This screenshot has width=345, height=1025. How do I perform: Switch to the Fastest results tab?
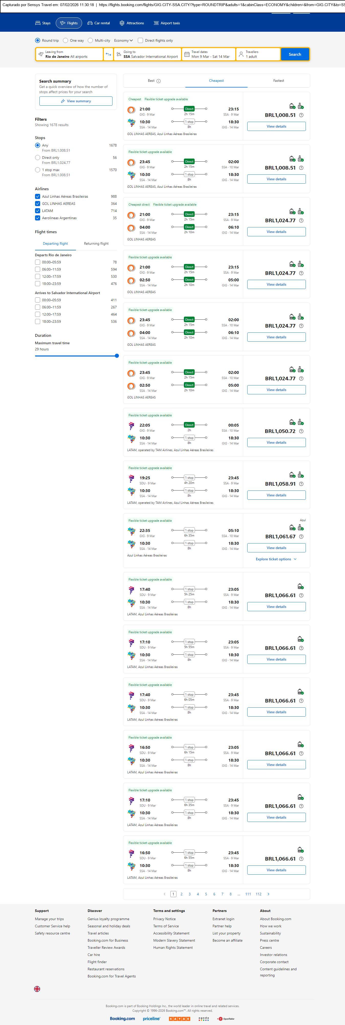click(x=279, y=81)
